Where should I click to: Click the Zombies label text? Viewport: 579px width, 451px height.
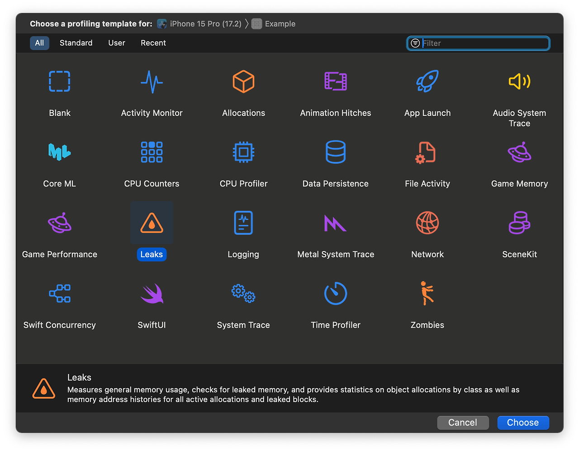pos(427,325)
